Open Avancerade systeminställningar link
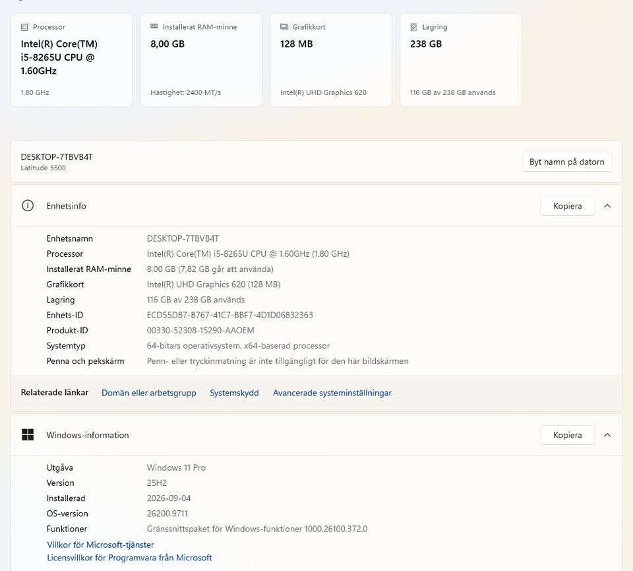 click(332, 393)
